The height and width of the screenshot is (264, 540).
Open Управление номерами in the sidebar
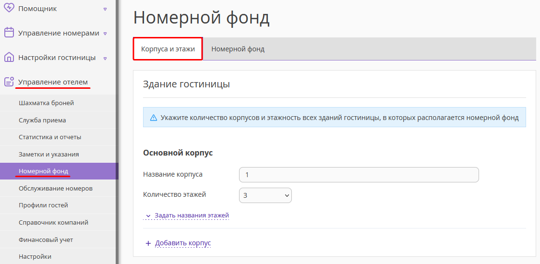pos(59,33)
